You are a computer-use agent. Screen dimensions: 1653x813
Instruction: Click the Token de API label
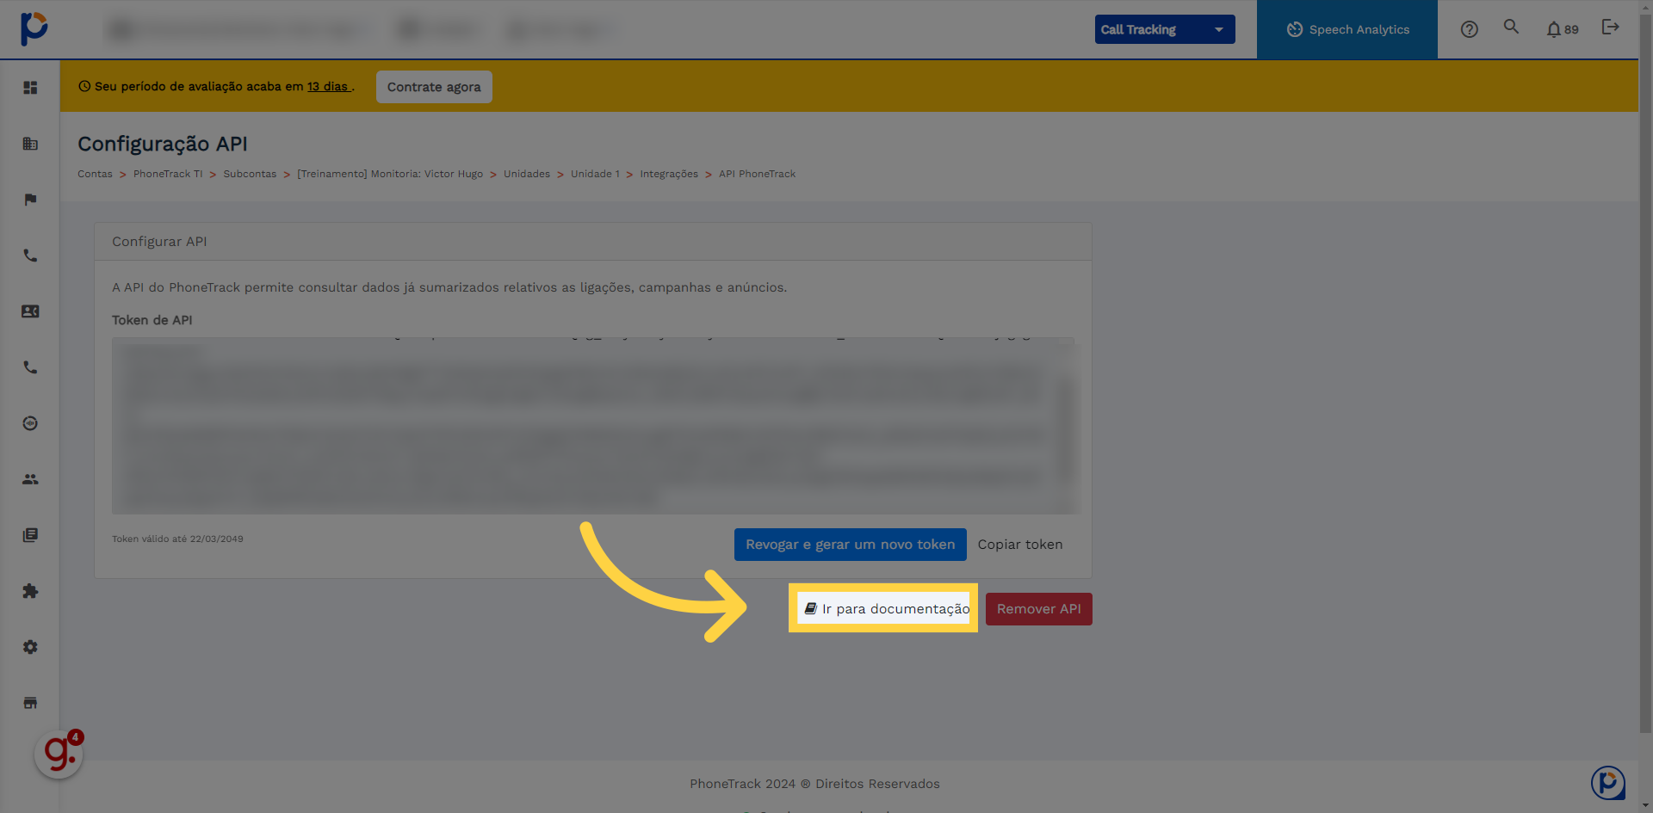click(152, 320)
